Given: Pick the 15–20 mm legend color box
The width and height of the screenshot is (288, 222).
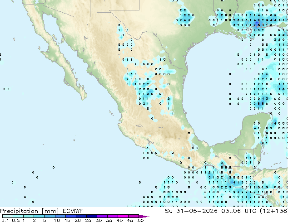Looking at the screenshot, I should tap(70, 216).
